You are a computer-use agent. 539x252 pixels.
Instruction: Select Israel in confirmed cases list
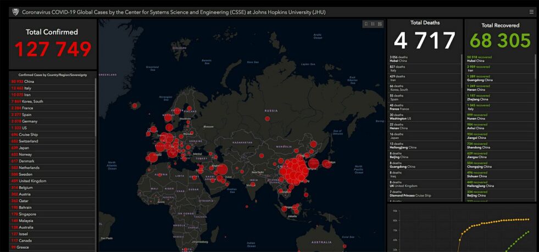click(53, 234)
